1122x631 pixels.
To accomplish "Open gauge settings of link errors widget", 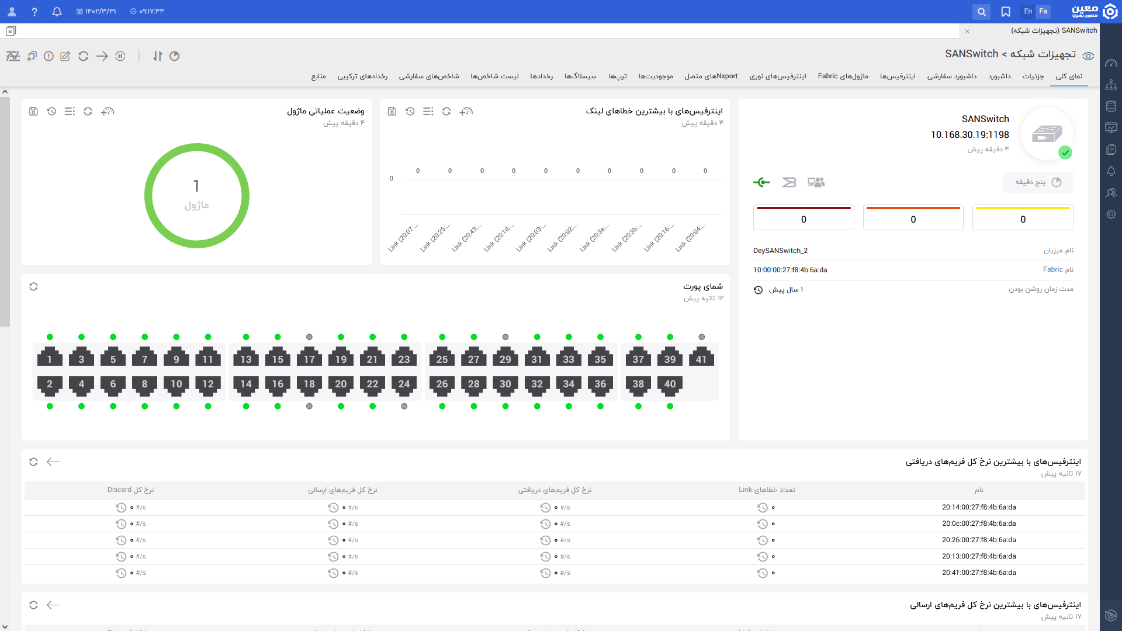I will pyautogui.click(x=466, y=111).
